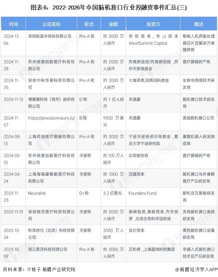Click investor 正和祥,上海蓝湾科创集团

click(152, 249)
